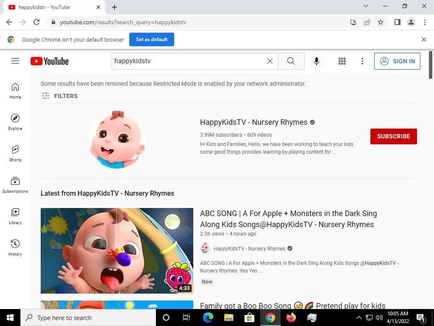Open History in the sidebar

15,248
